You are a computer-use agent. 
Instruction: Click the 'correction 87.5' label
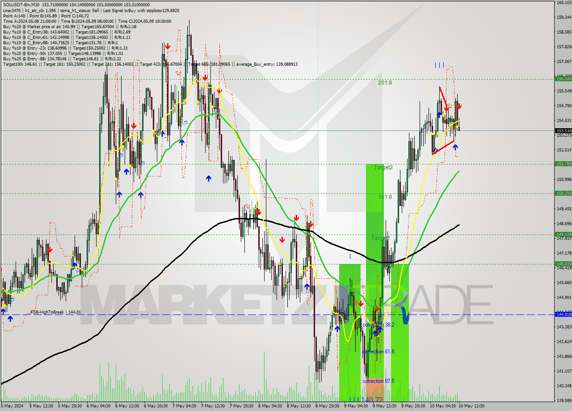click(378, 381)
